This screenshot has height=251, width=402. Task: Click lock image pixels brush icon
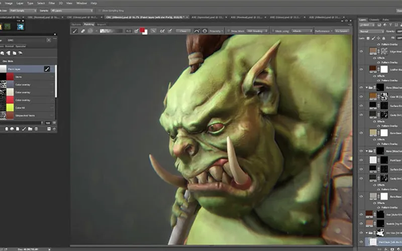pos(373,38)
